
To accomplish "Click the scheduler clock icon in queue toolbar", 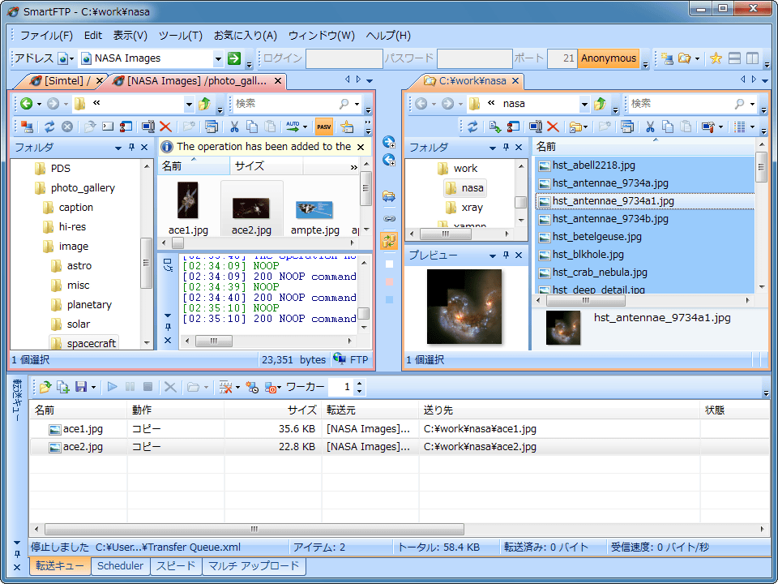I will 252,387.
